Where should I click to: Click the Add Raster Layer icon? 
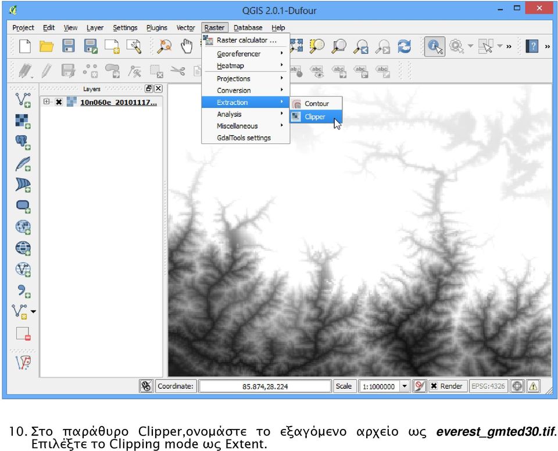[x=23, y=121]
